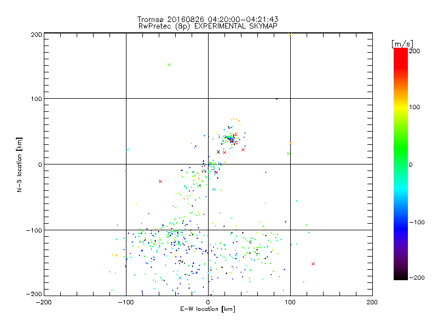Click the plot title 'Tromsø 20160826 04:20:00-04:21:43'
This screenshot has width=438, height=329.
[208, 19]
